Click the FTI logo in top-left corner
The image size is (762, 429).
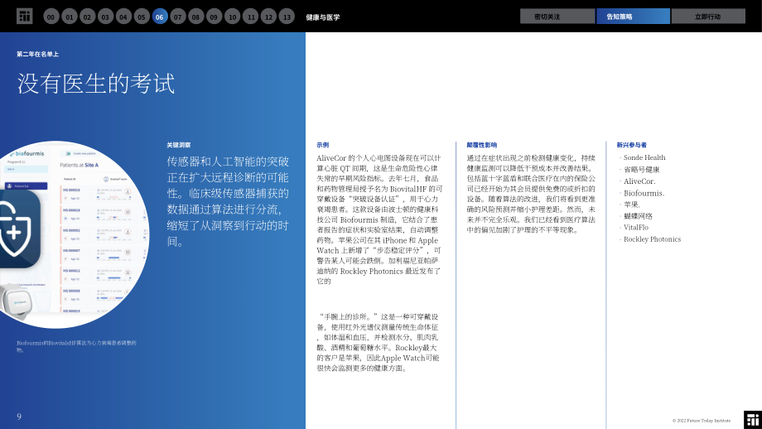click(24, 16)
